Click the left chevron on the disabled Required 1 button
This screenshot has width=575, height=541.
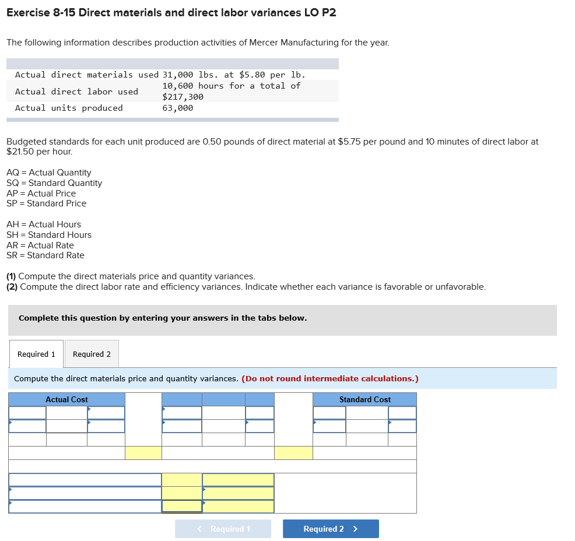click(x=199, y=529)
